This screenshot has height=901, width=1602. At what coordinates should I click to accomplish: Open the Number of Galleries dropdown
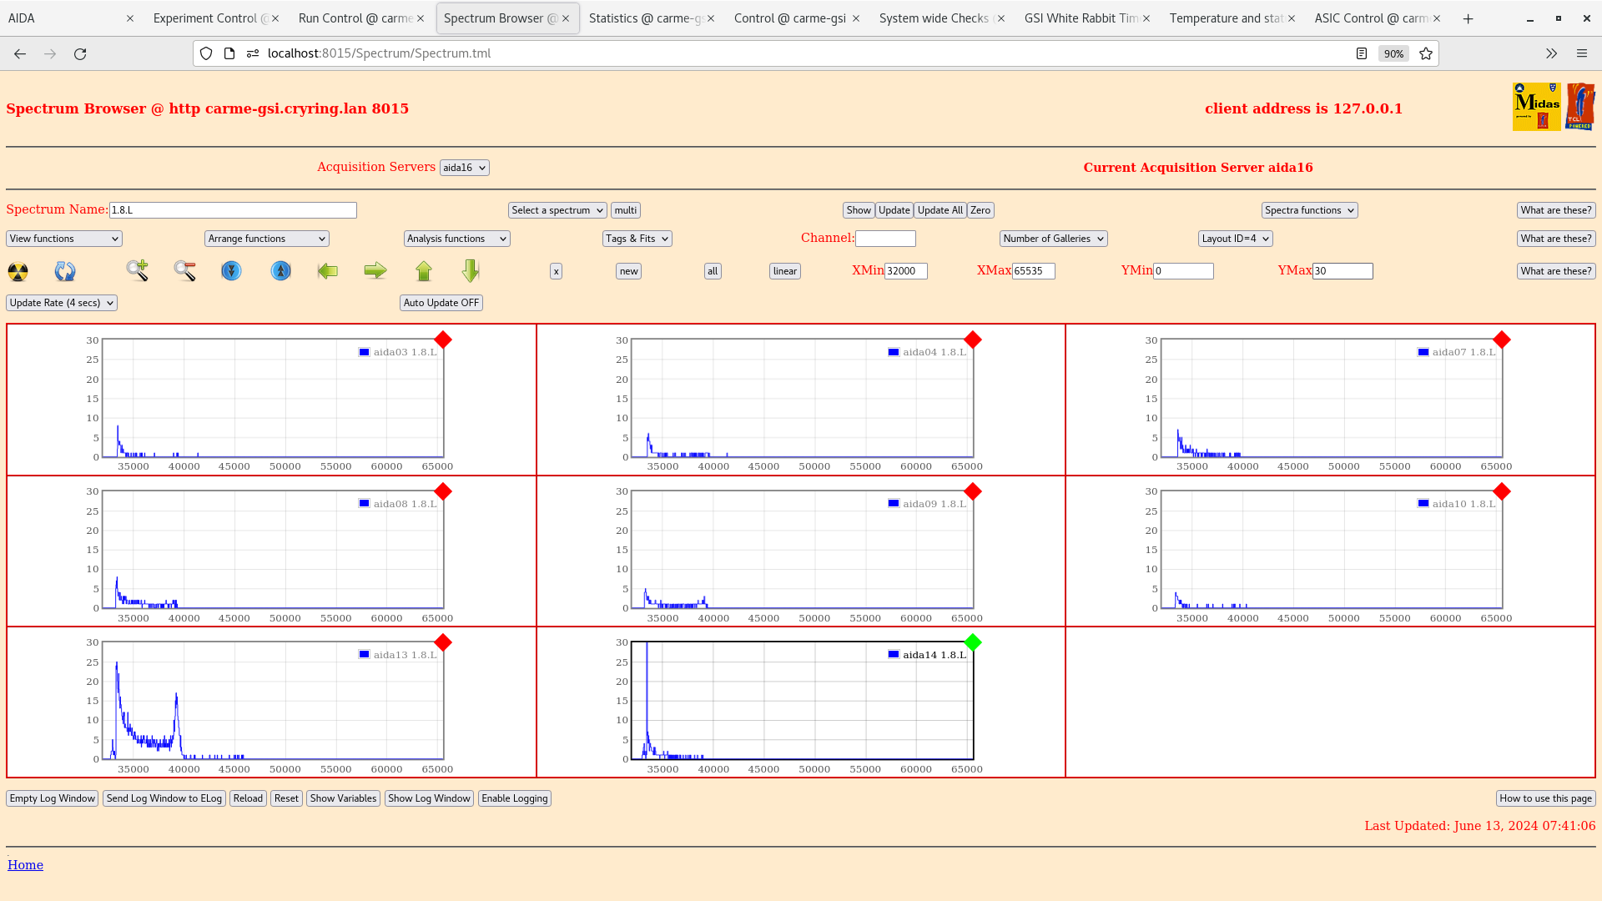tap(1053, 239)
